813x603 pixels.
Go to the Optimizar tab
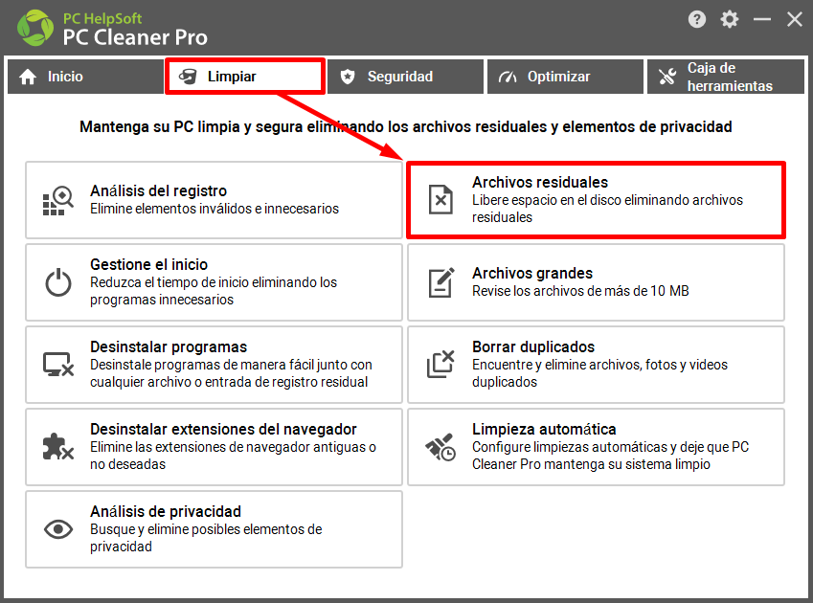pyautogui.click(x=565, y=77)
